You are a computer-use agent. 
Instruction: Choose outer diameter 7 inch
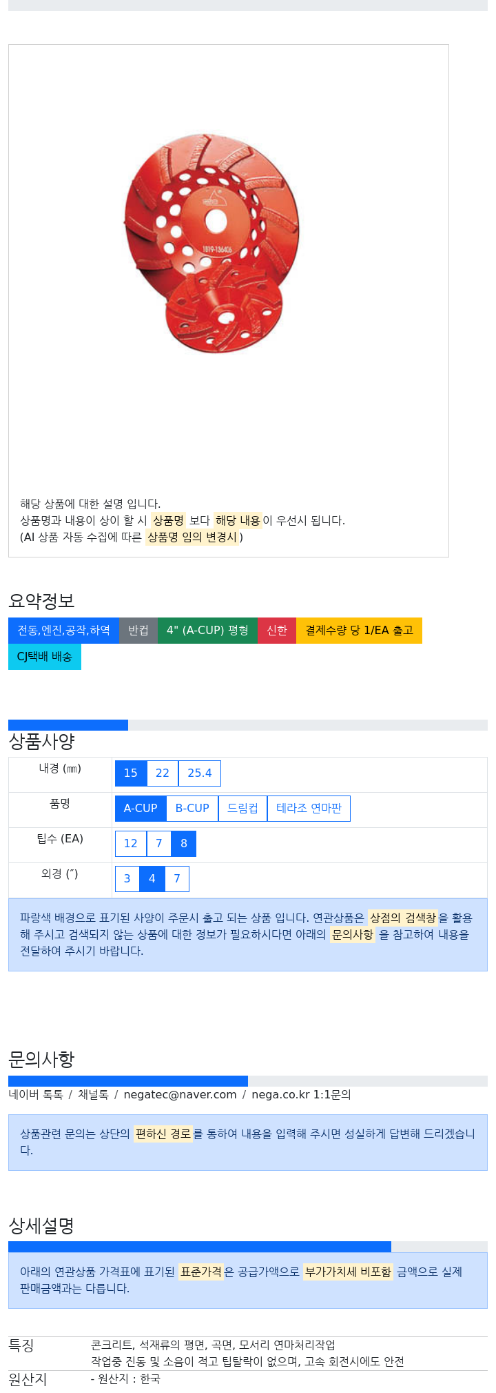pyautogui.click(x=177, y=878)
